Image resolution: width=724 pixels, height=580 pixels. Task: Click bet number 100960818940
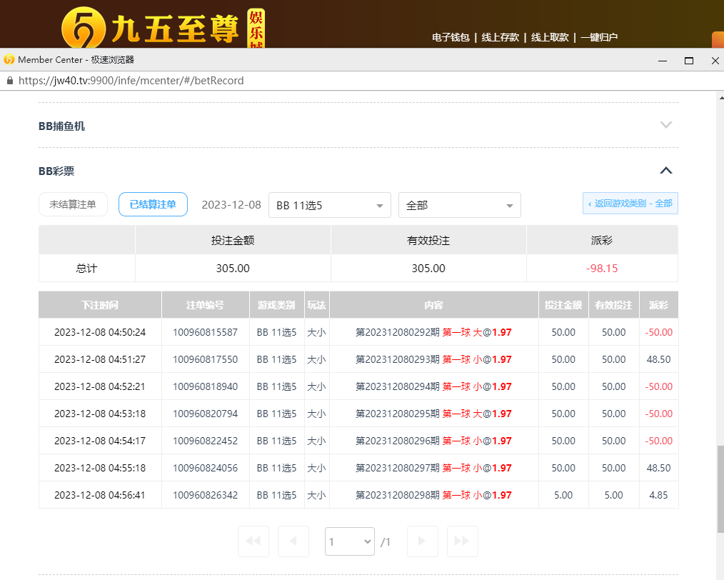[205, 386]
